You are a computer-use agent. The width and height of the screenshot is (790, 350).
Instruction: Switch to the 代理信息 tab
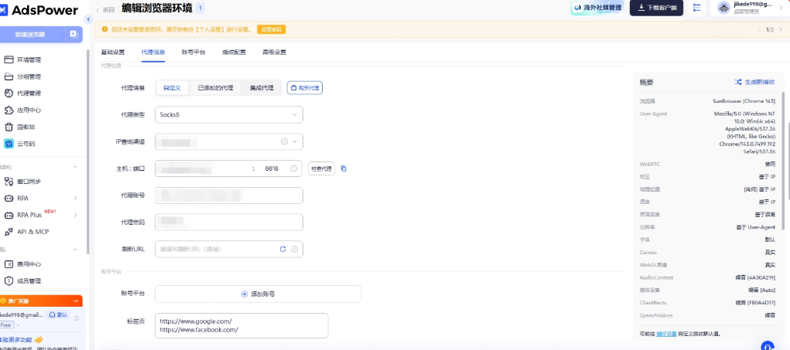tap(153, 53)
